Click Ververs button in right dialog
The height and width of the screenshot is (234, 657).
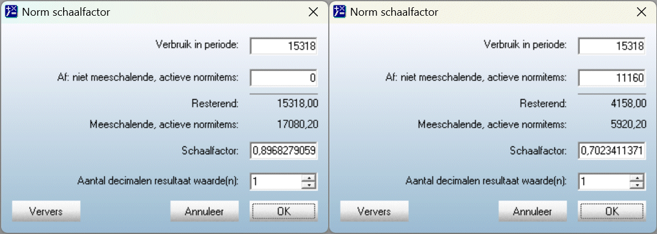coord(374,212)
